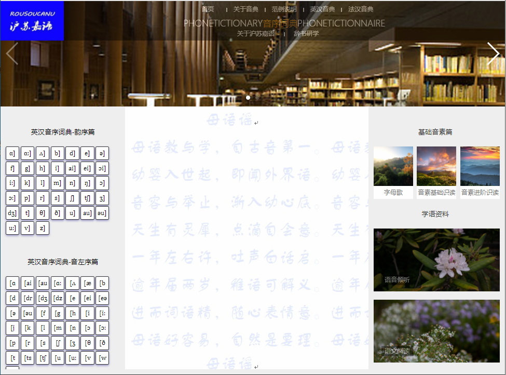Choose the 'ə]' rhyme-order button
506x375 pixels.
(102, 153)
